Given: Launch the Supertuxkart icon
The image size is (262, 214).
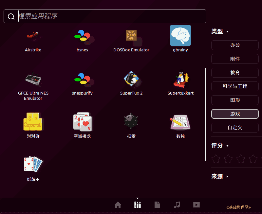Looking at the screenshot, I should point(181,79).
